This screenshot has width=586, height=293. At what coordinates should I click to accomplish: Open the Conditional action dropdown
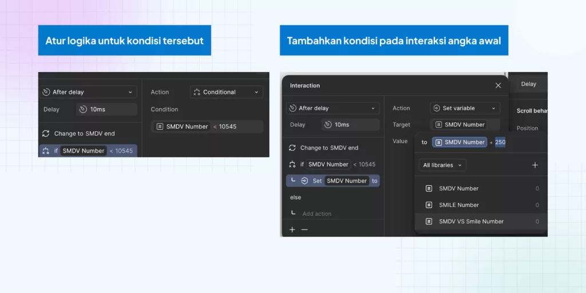(x=227, y=92)
